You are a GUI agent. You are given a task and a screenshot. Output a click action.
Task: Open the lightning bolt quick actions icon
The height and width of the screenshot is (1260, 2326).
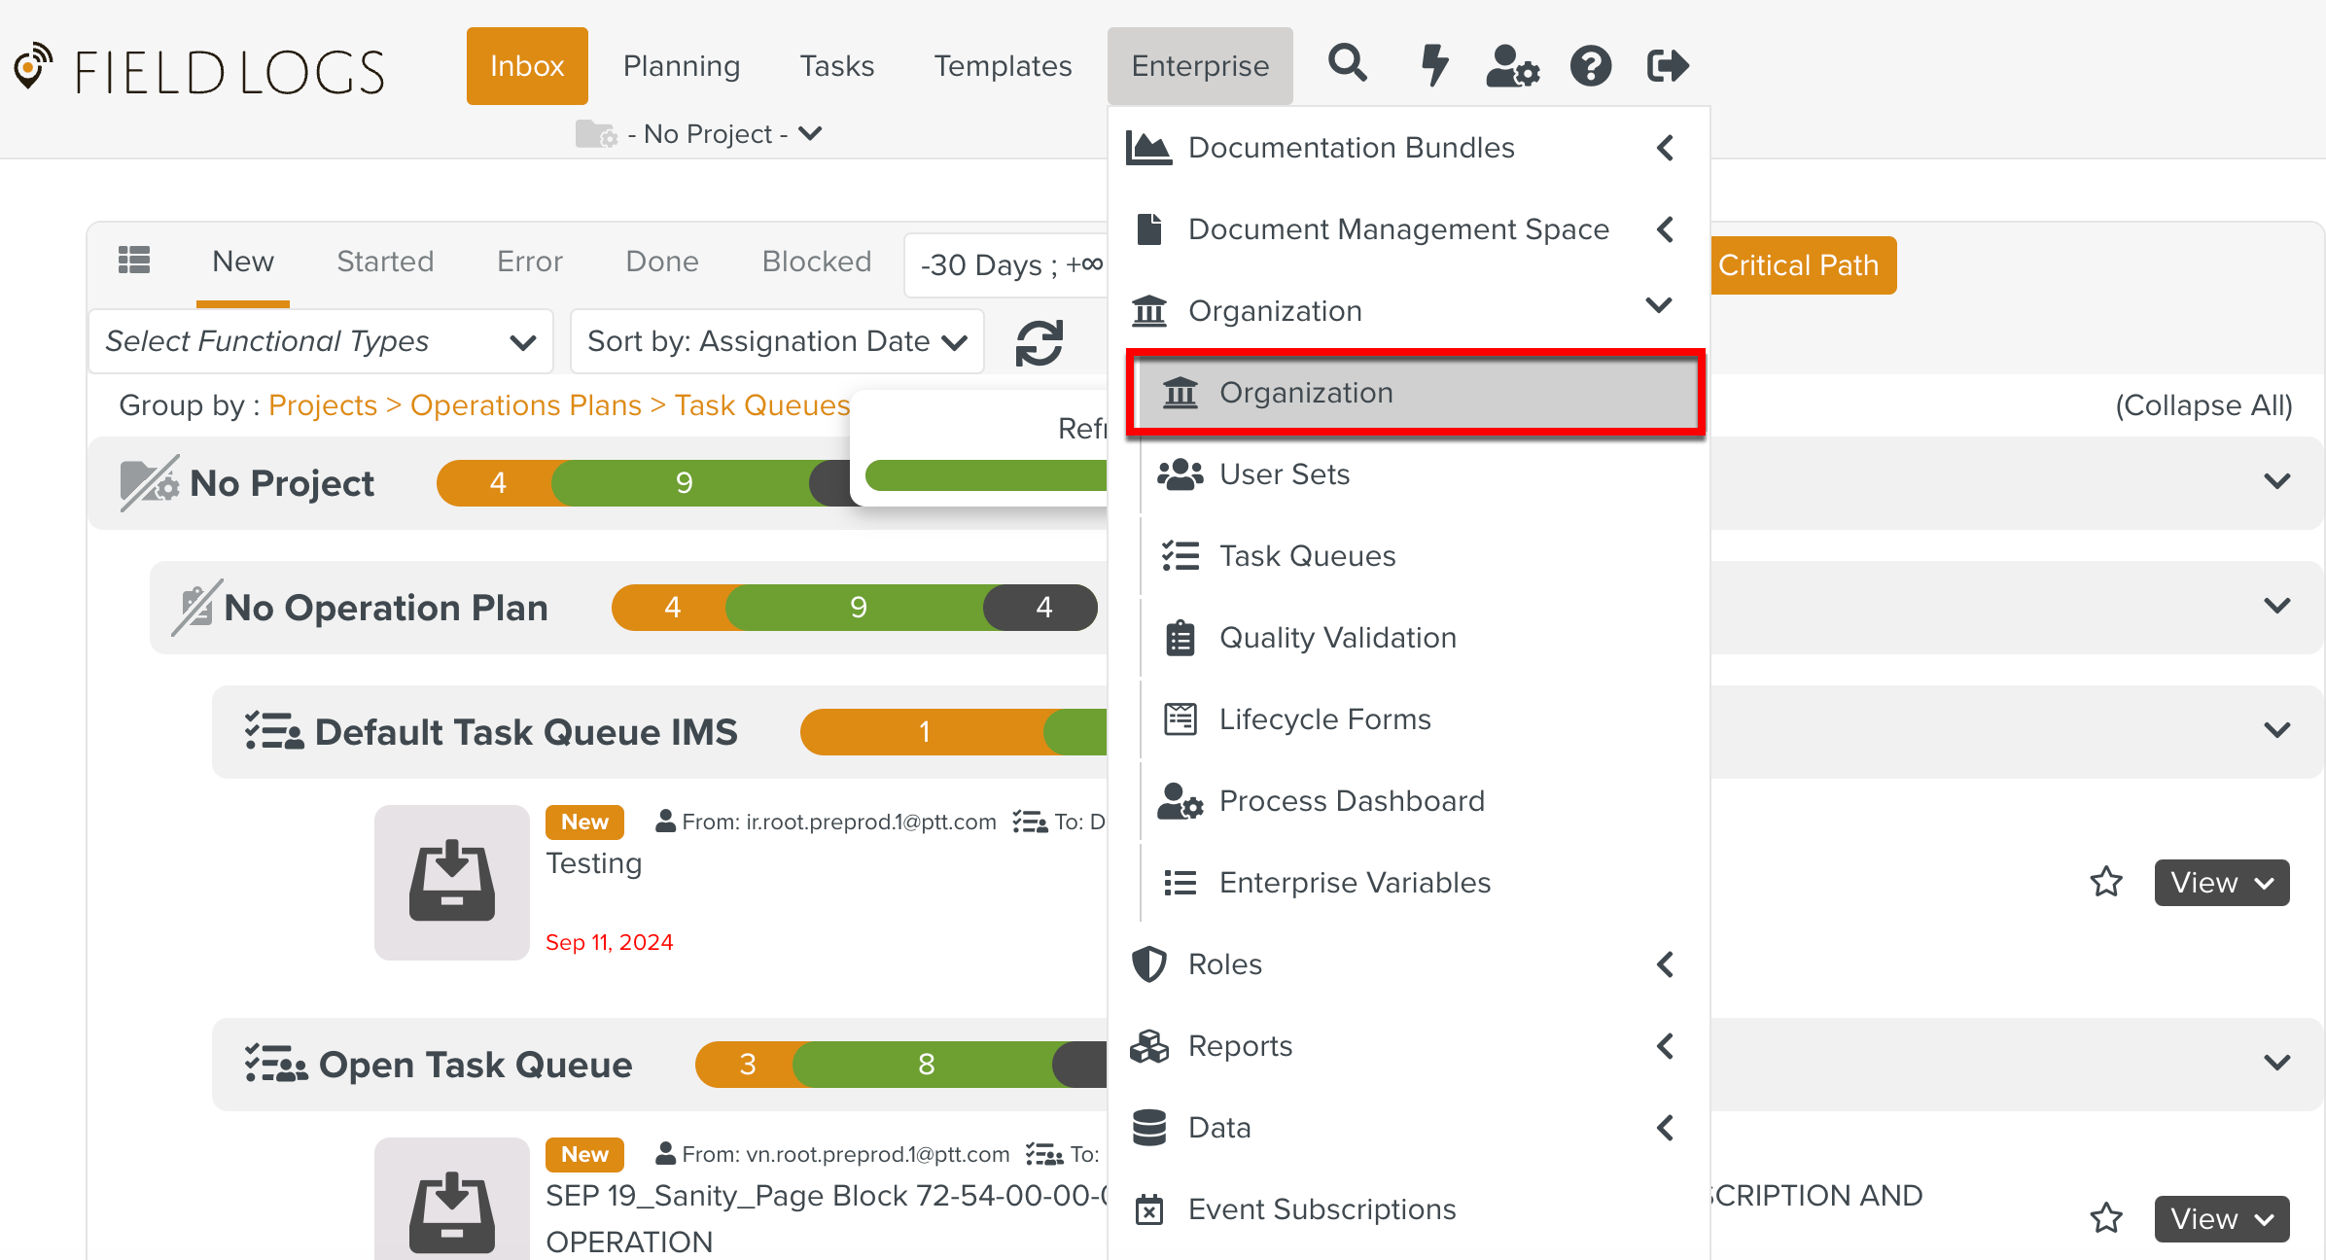point(1433,65)
